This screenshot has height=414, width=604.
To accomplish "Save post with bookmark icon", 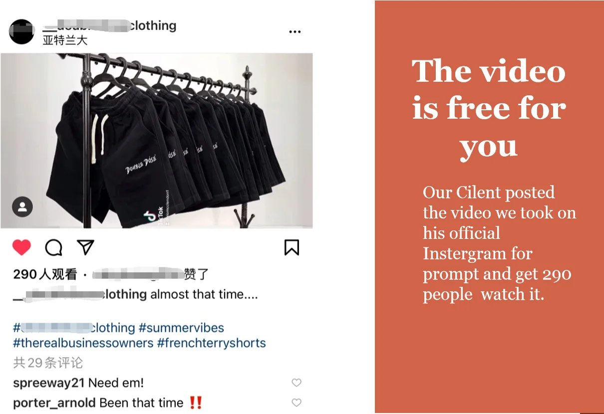I will click(292, 247).
